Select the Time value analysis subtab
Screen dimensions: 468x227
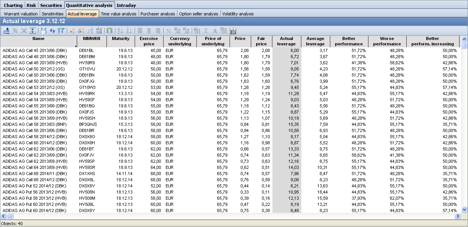(118, 14)
